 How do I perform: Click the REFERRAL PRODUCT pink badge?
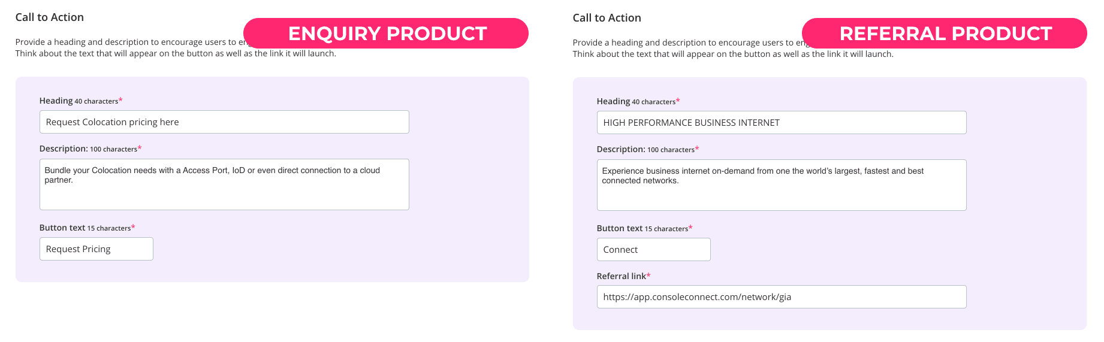coord(945,34)
